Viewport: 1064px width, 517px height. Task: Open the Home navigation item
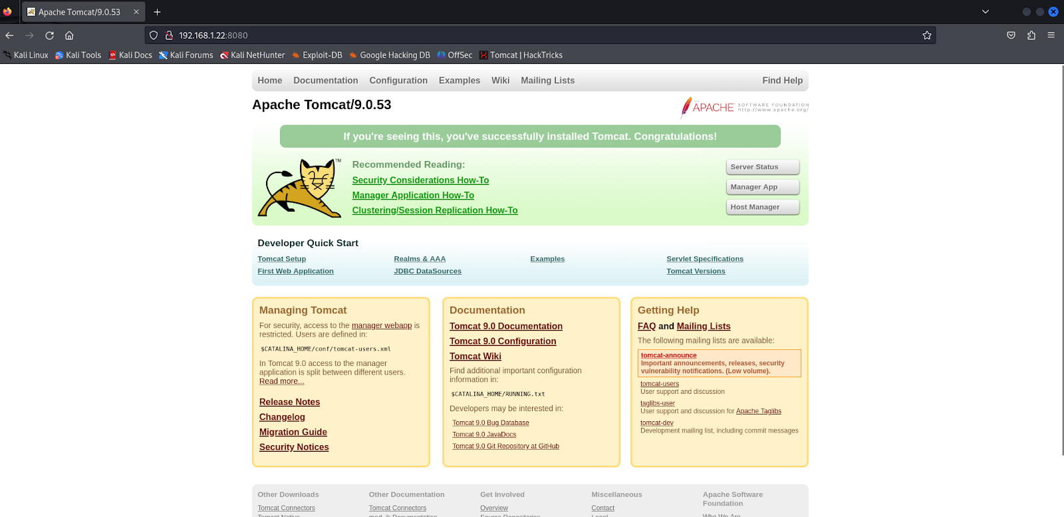click(270, 81)
